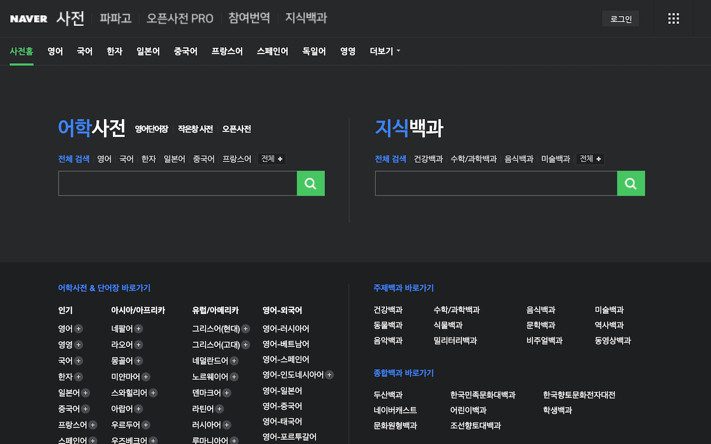
Task: Open 비주얼백과 in 주제백과 list
Action: pos(545,341)
